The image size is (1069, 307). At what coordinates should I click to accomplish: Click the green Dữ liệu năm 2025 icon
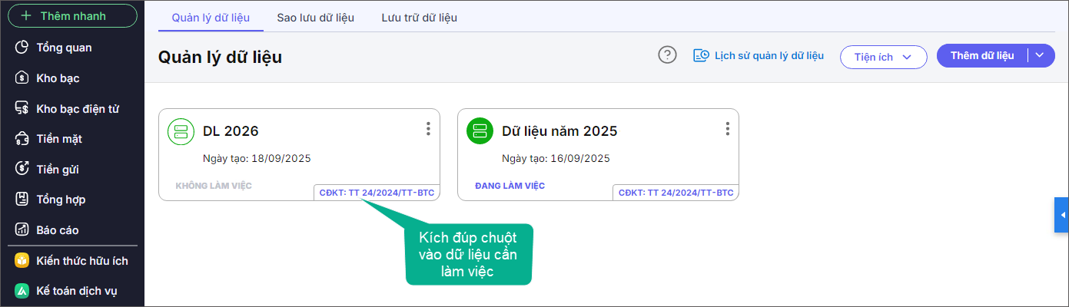(x=480, y=131)
